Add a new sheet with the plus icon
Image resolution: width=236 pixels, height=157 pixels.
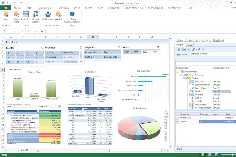pyautogui.click(x=38, y=150)
